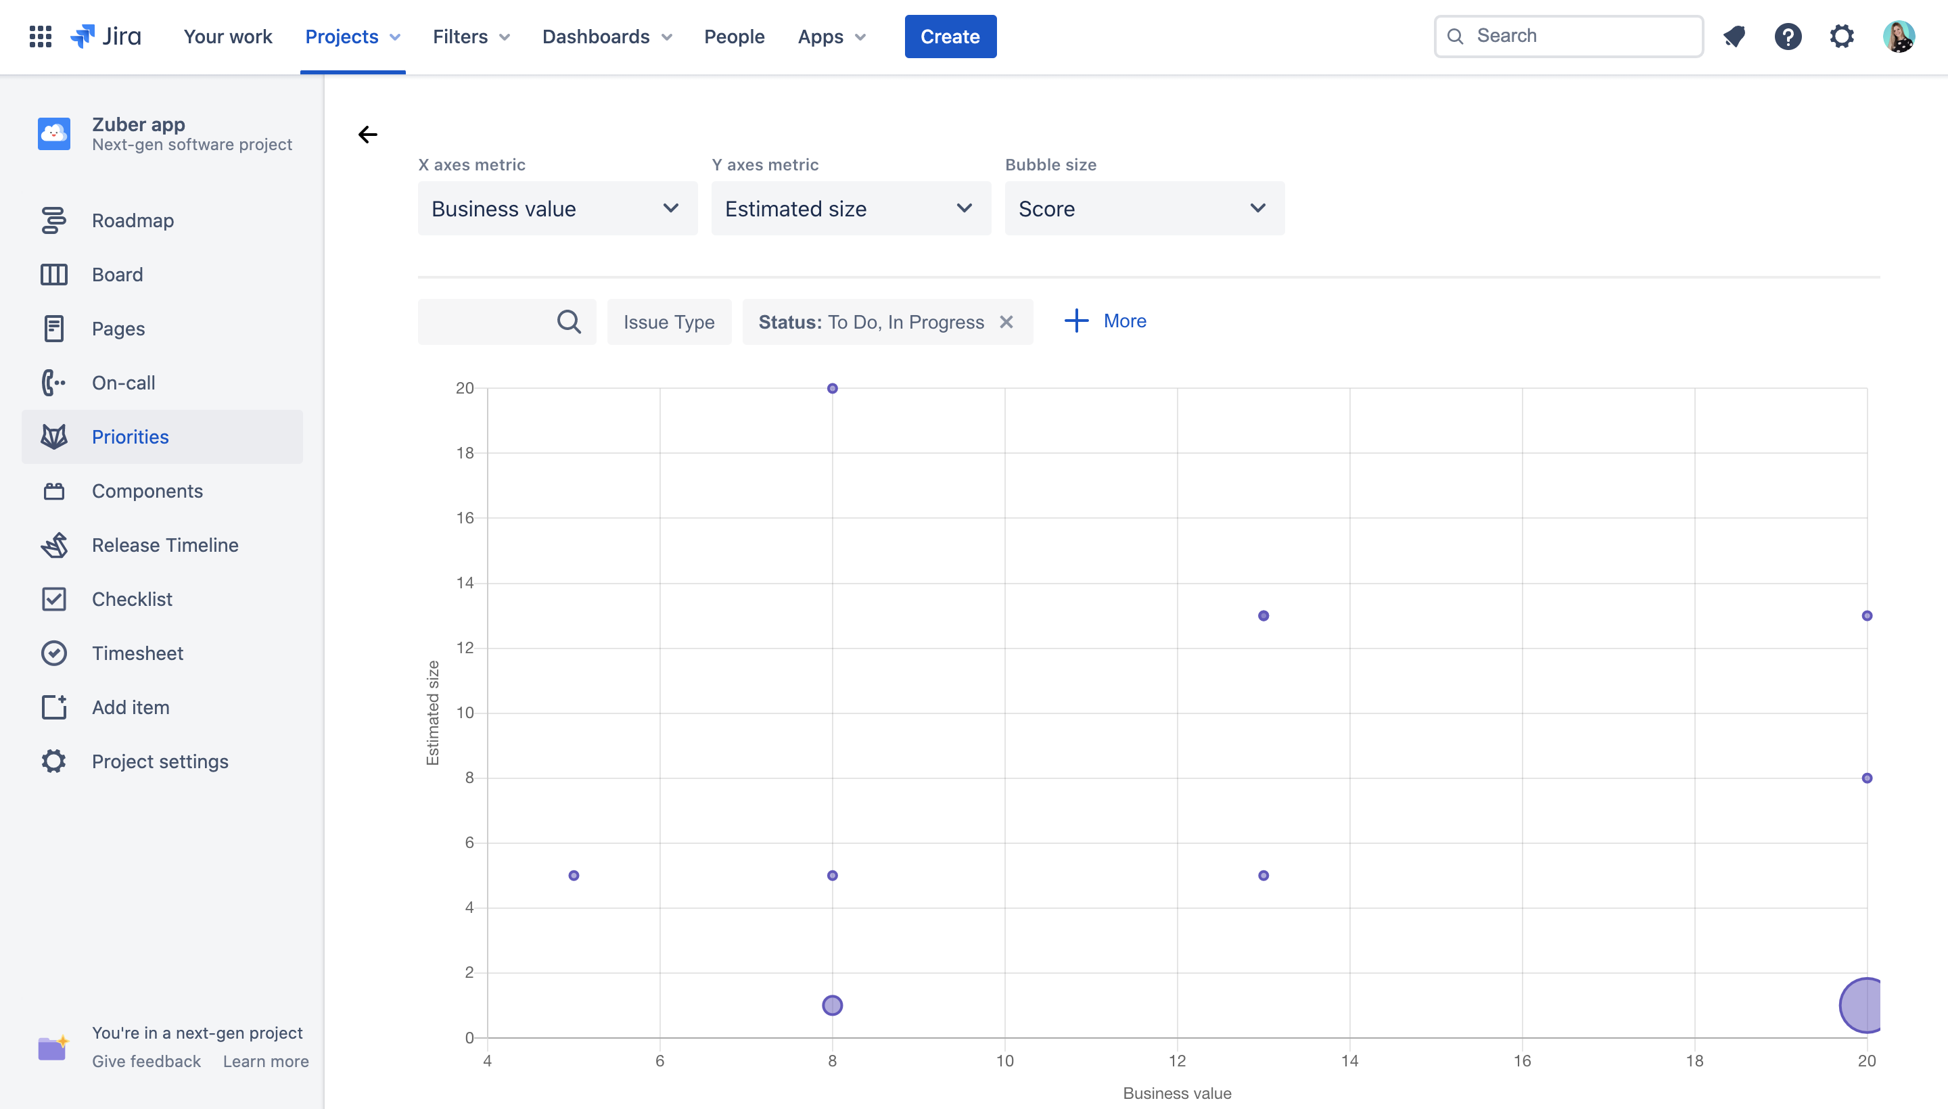Click the notifications bell icon
1948x1109 pixels.
point(1734,36)
